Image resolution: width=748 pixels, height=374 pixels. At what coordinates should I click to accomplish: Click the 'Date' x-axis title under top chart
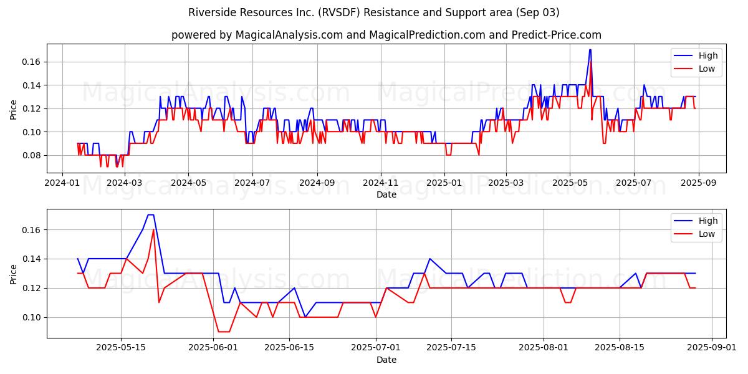pyautogui.click(x=386, y=194)
